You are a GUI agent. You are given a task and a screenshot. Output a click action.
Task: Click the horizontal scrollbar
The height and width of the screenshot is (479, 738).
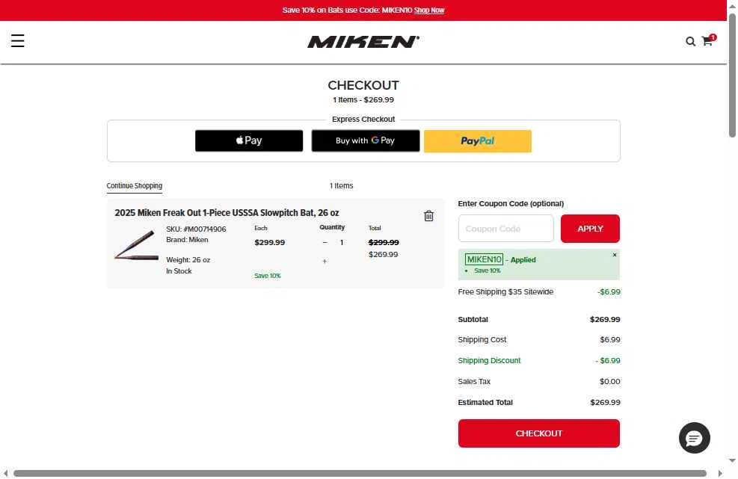tap(360, 473)
